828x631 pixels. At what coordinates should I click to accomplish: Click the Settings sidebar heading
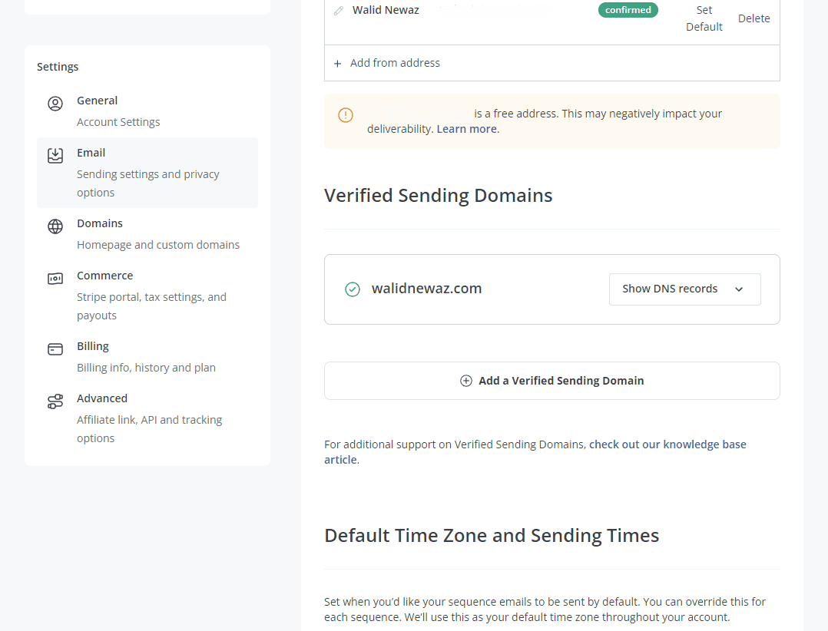(58, 67)
